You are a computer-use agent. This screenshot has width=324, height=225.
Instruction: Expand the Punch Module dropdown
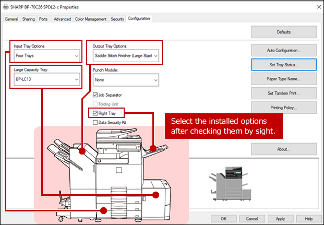pyautogui.click(x=125, y=79)
